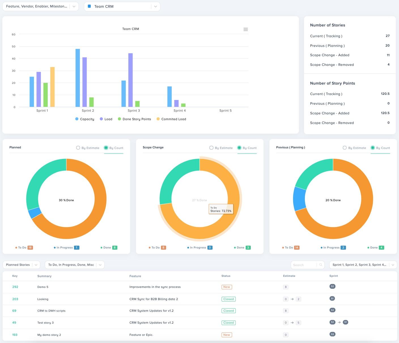Click the In Progress badge 0 in Scope Change
399x343 pixels.
click(210, 248)
